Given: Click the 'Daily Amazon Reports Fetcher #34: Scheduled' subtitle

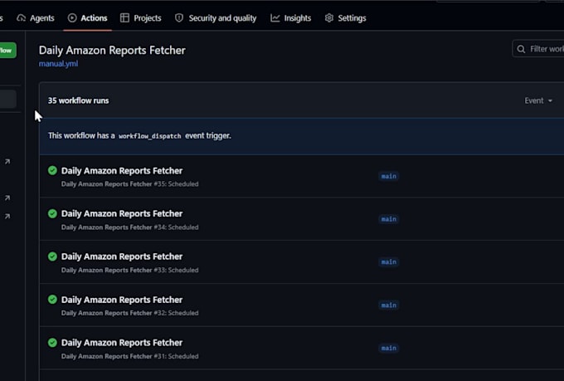Looking at the screenshot, I should tap(130, 227).
